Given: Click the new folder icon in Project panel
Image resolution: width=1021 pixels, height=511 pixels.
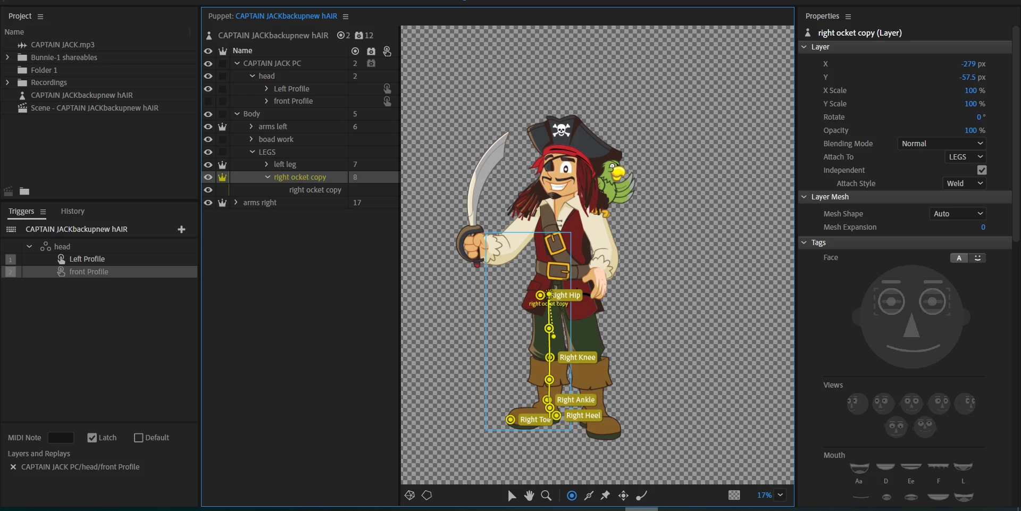Looking at the screenshot, I should pos(24,191).
